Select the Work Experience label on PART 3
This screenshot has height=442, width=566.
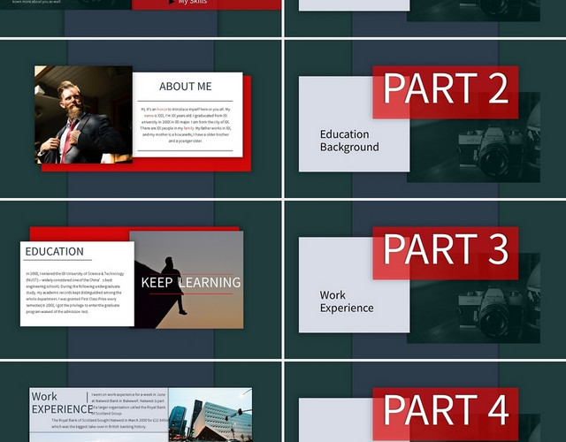[347, 301]
